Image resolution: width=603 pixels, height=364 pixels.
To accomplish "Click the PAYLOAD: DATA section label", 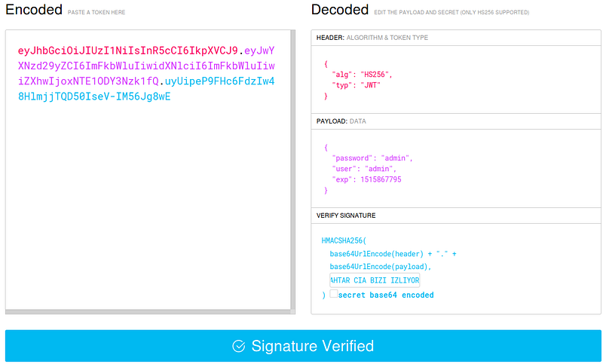I will 341,121.
